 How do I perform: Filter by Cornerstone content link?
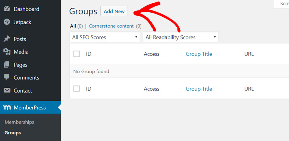click(x=111, y=26)
